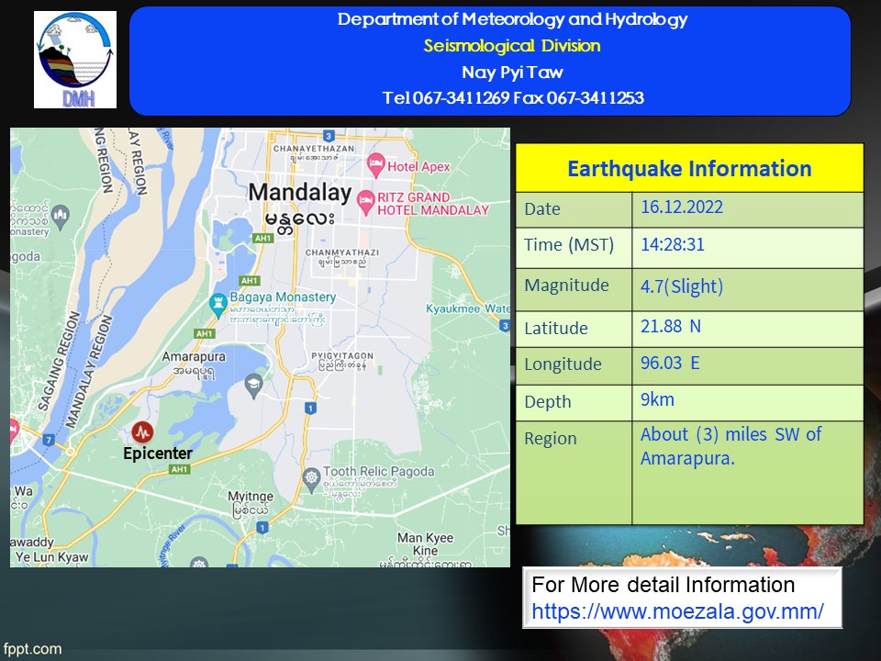Click the Earthquake Information table header

(x=689, y=169)
